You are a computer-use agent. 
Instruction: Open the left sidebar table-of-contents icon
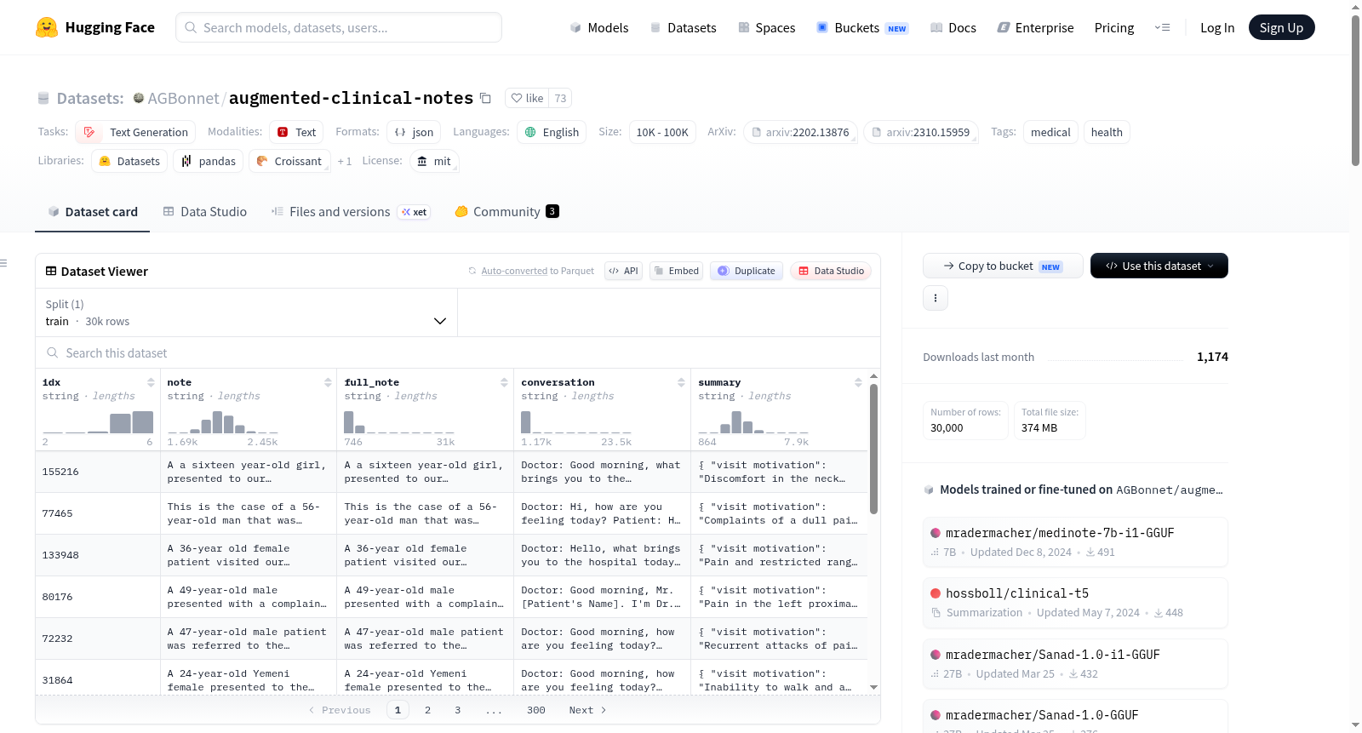(4, 263)
